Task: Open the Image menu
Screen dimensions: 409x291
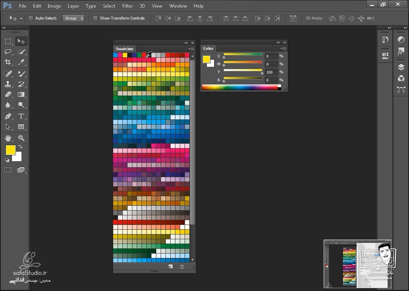Action: [54, 6]
